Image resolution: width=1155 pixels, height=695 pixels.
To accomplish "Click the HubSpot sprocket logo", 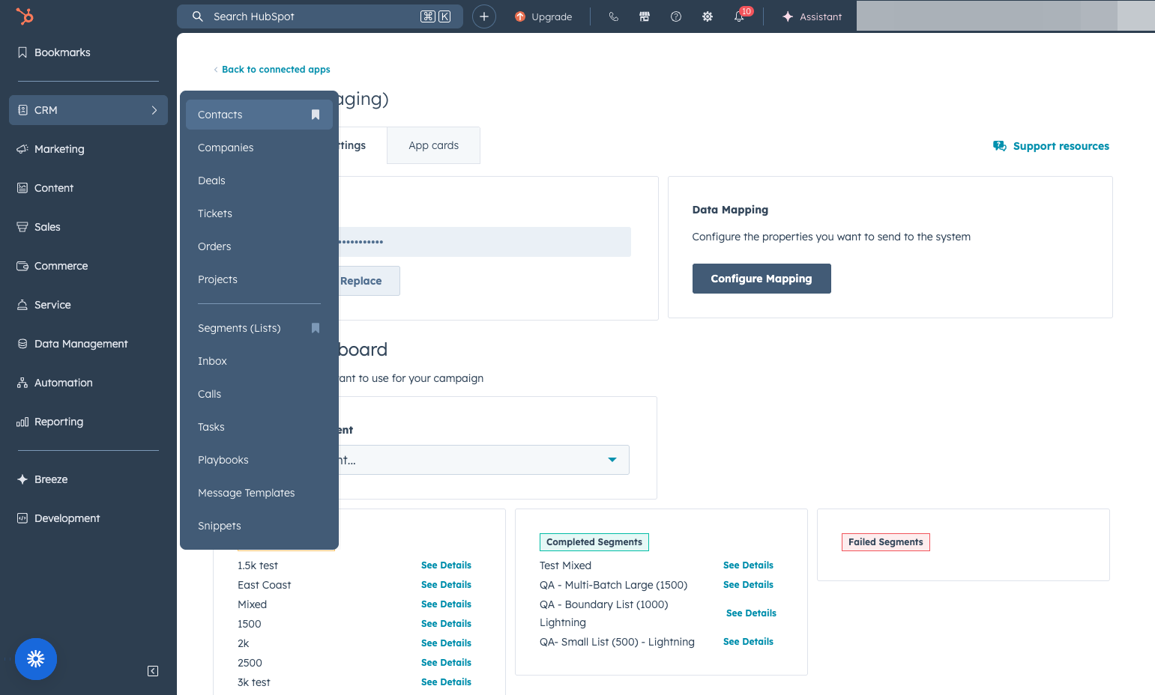I will tap(25, 16).
